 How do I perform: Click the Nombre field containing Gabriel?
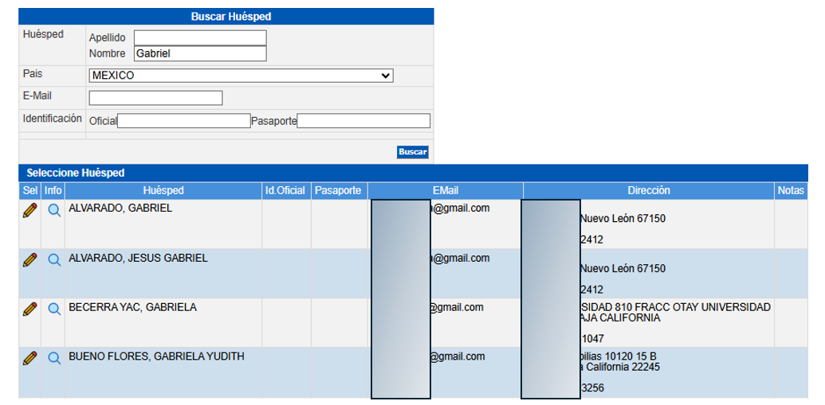click(x=200, y=53)
